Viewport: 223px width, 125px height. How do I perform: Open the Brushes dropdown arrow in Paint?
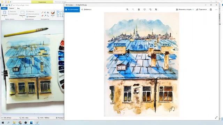coord(53,17)
